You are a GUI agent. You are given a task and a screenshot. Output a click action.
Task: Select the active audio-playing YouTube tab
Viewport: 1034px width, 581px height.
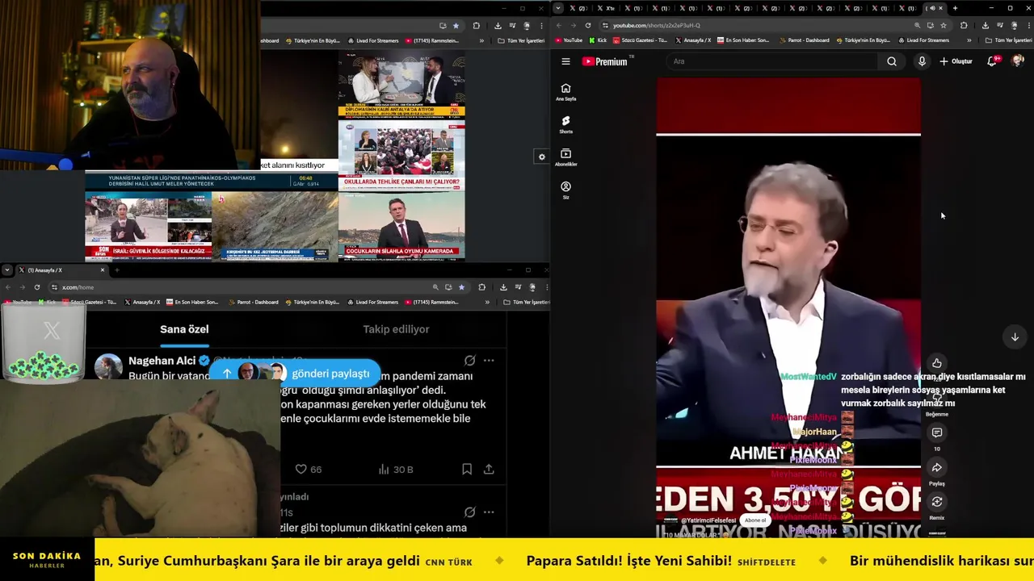click(933, 8)
